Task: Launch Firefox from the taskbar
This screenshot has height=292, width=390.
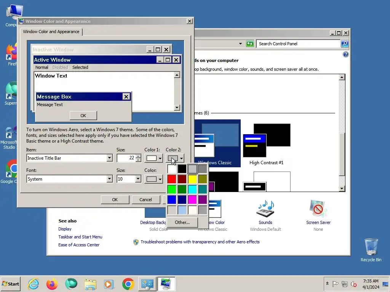Action: pos(52,284)
